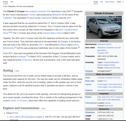Image resolution: width=126 pixels, height=121 pixels.
Task: Open the Outlander link
Action: (8, 18)
